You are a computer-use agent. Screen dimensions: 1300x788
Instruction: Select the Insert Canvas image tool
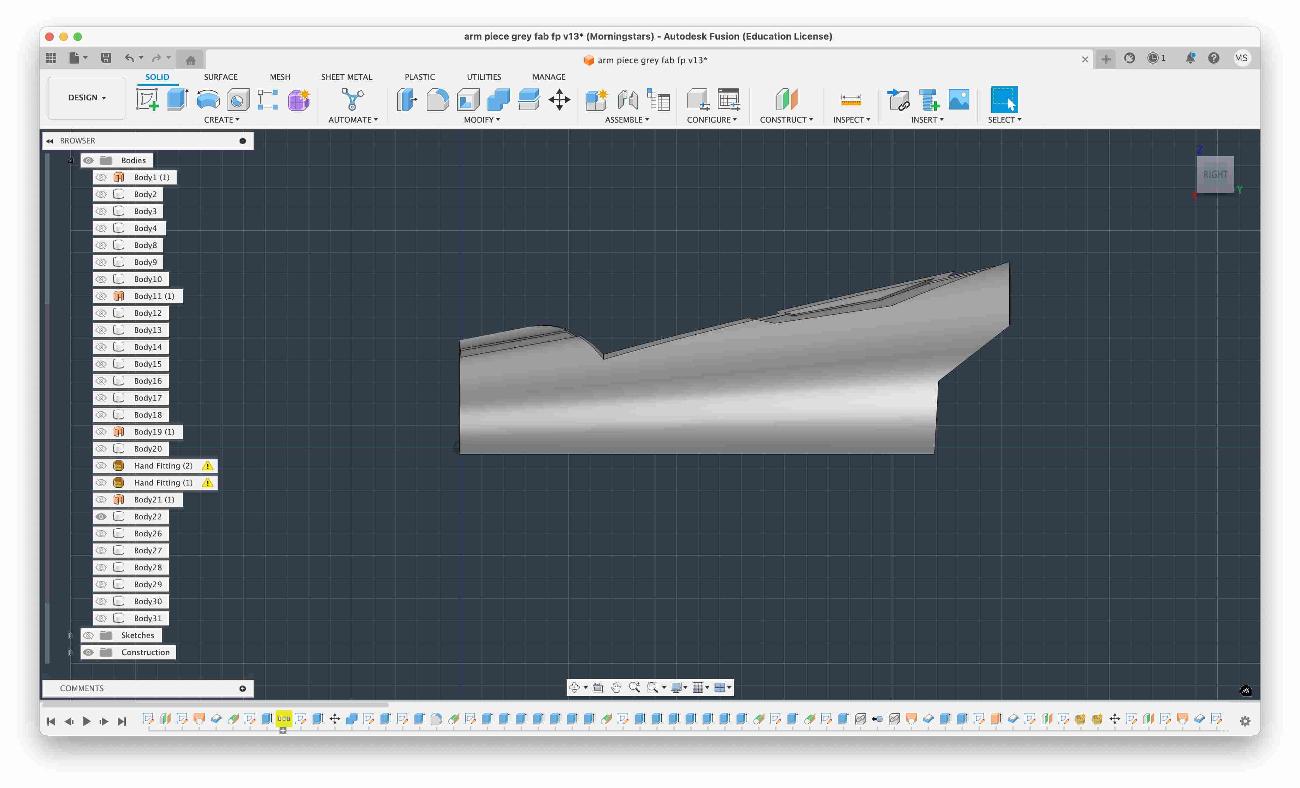[959, 99]
